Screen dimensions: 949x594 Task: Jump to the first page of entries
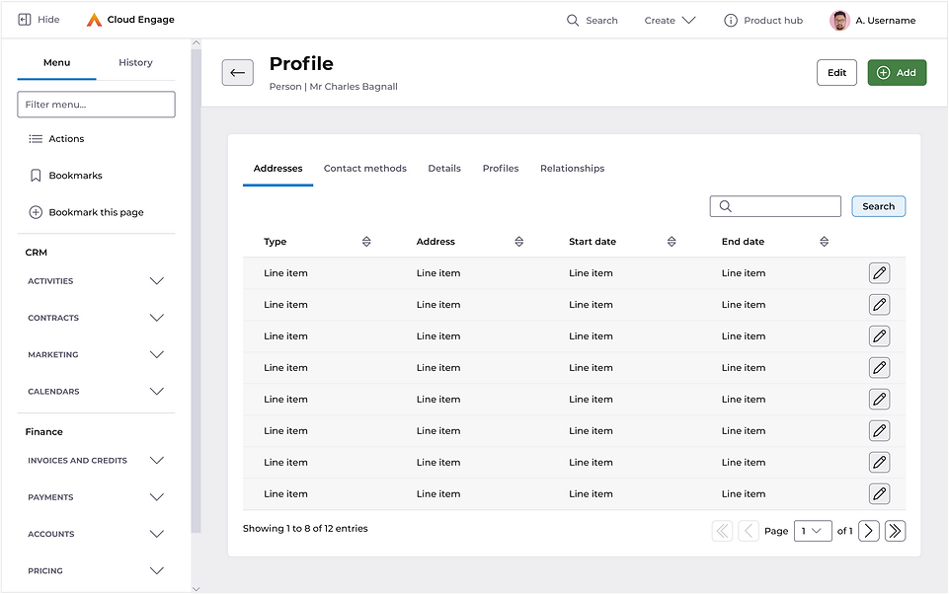(x=722, y=531)
